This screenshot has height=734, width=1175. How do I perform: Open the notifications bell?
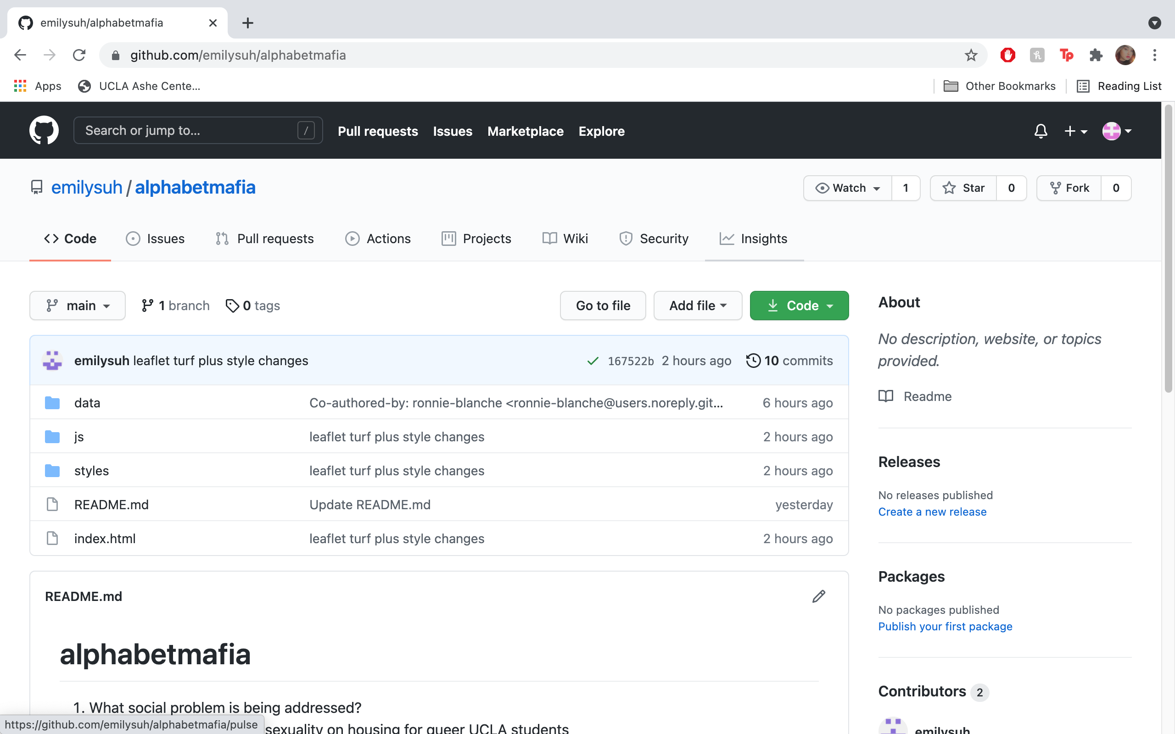(x=1041, y=131)
